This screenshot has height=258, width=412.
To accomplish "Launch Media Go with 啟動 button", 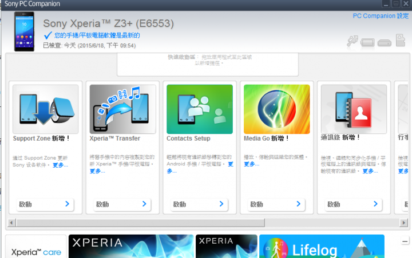I will point(276,204).
